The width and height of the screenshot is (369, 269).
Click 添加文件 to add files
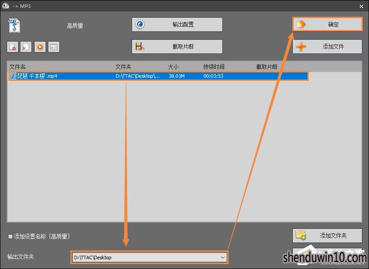[x=327, y=46]
